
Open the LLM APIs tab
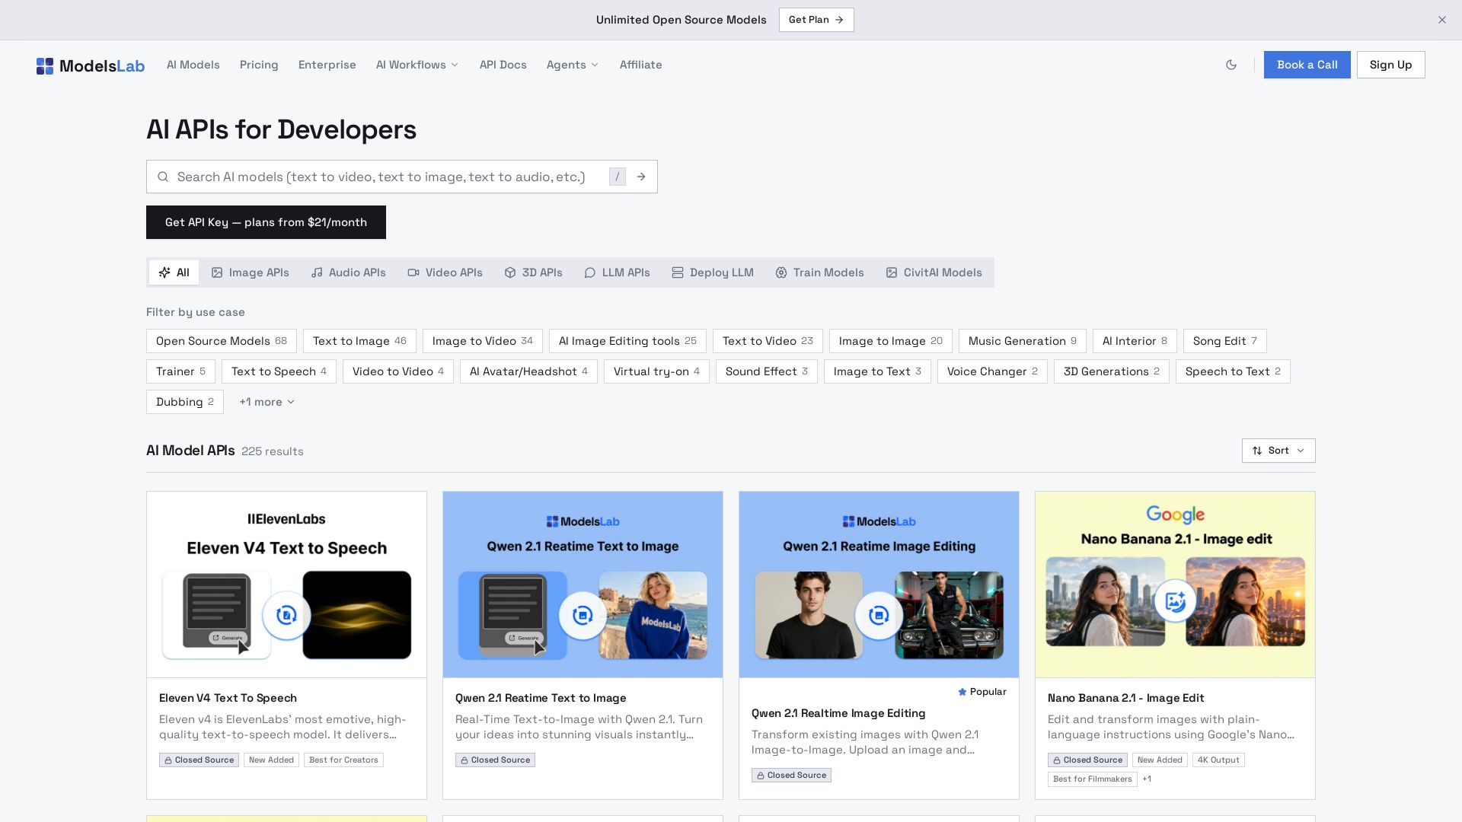pos(618,272)
